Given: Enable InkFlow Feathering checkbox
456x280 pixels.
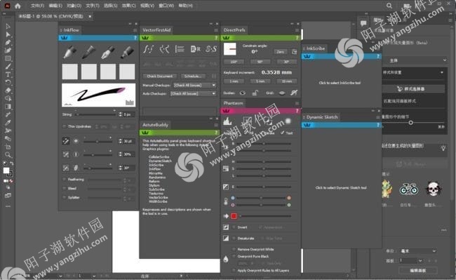Looking at the screenshot, I should (65, 180).
